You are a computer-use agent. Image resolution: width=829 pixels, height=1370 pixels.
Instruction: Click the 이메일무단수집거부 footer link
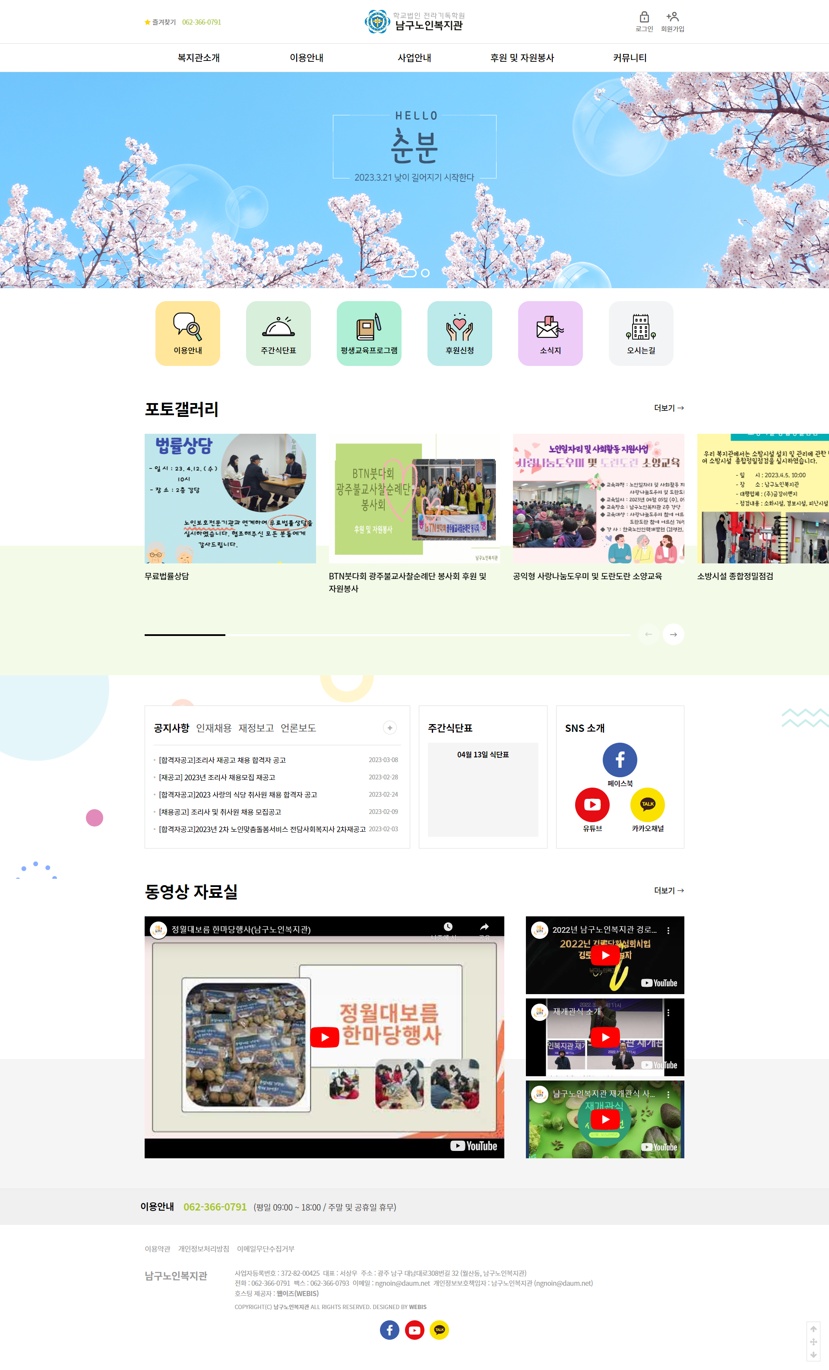266,1249
